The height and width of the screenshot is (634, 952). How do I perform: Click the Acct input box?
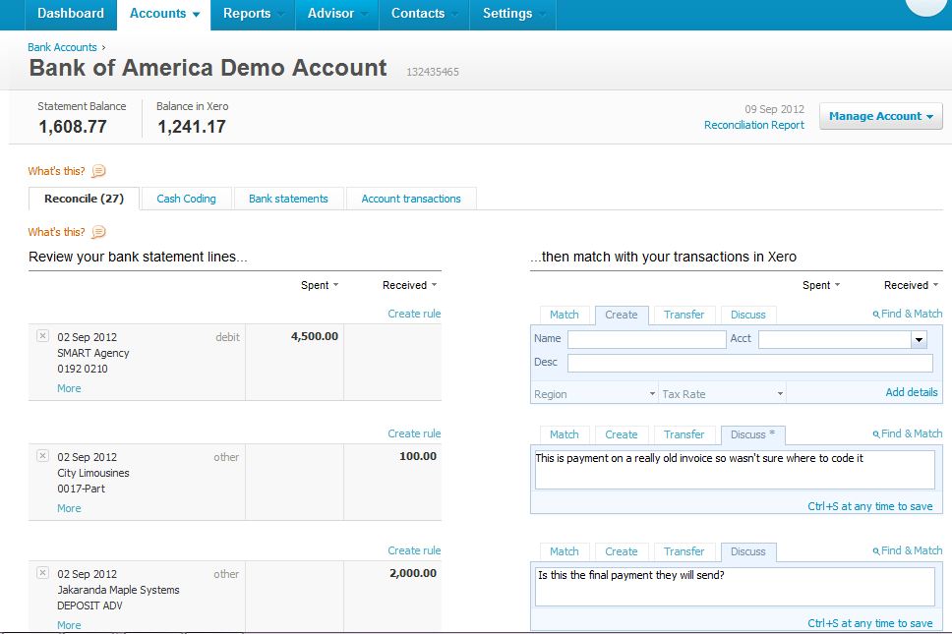pos(835,339)
